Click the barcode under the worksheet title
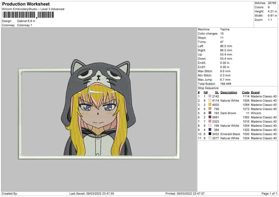Image resolution: width=279 pixels, height=197 pixels. (28, 15)
